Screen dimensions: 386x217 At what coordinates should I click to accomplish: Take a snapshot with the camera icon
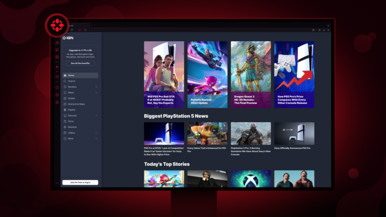coord(314,30)
